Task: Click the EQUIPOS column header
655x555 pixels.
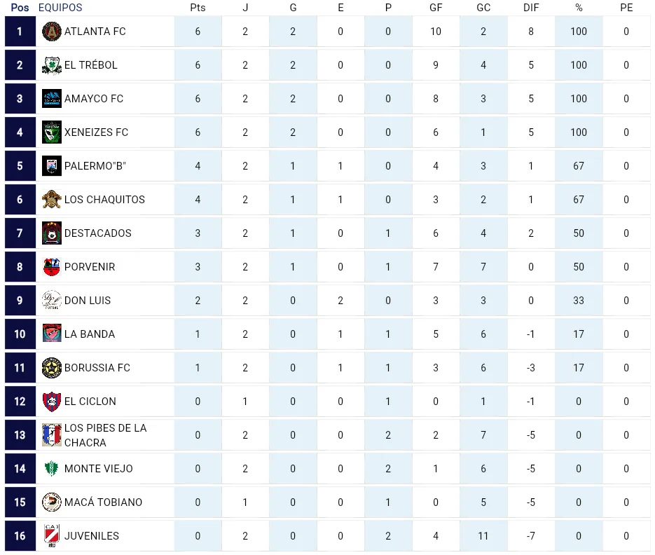Action: (60, 8)
